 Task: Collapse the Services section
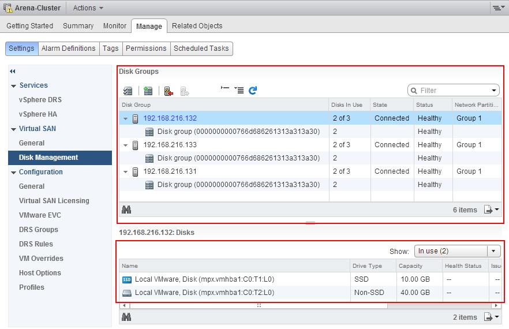[x=13, y=86]
